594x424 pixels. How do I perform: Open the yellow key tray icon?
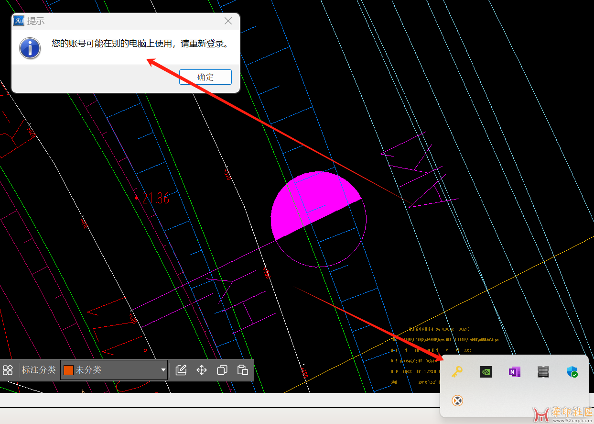point(457,372)
